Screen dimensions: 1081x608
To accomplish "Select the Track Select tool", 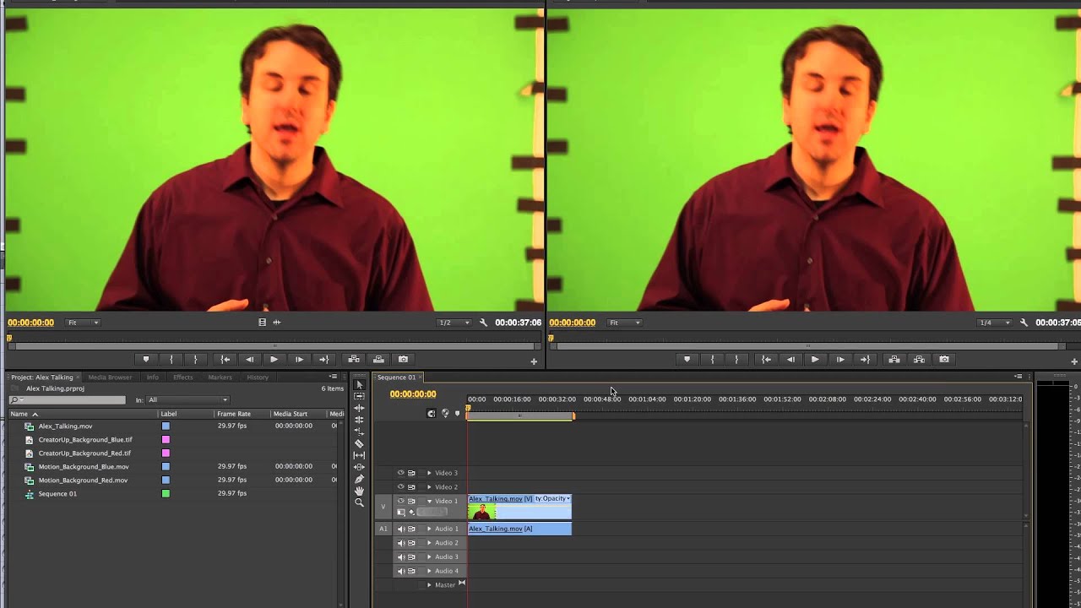I will pyautogui.click(x=359, y=396).
